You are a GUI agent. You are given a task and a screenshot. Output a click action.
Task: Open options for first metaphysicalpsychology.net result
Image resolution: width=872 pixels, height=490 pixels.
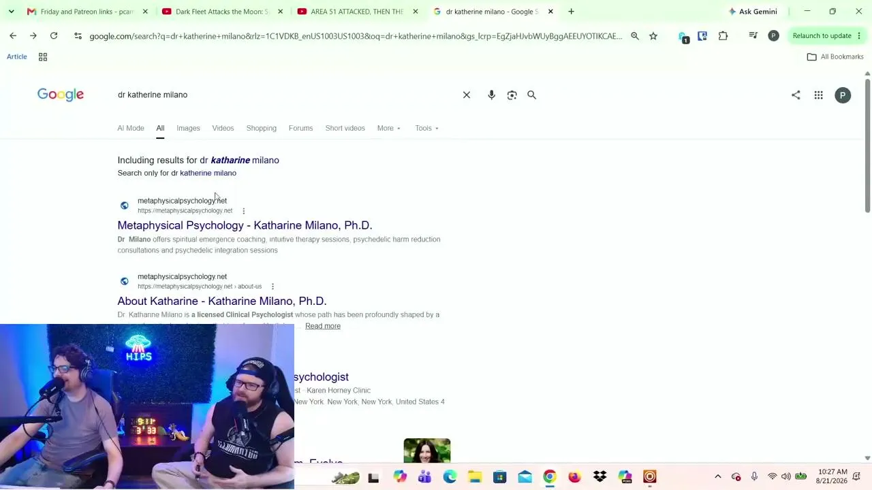tap(243, 211)
